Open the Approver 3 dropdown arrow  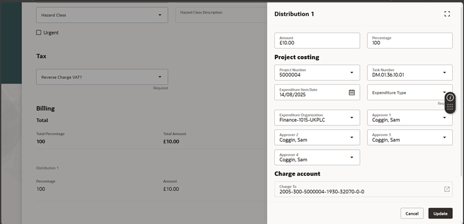444,137
